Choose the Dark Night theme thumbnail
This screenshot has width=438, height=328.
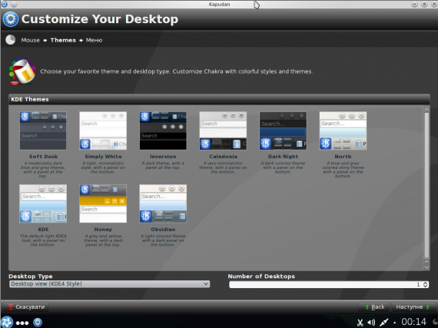[x=283, y=131]
